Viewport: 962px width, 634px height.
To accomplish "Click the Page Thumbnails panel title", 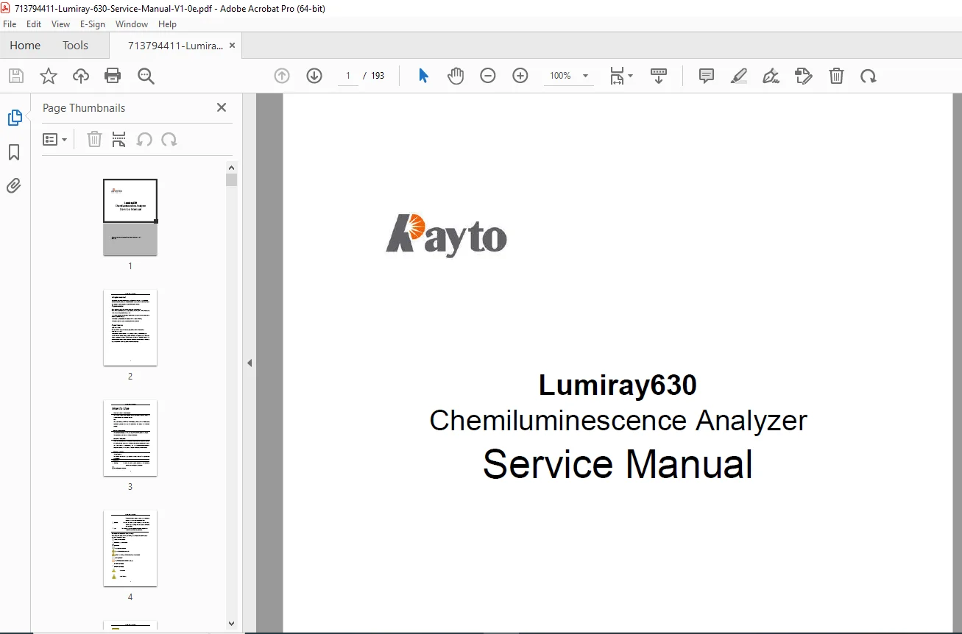I will [x=84, y=107].
